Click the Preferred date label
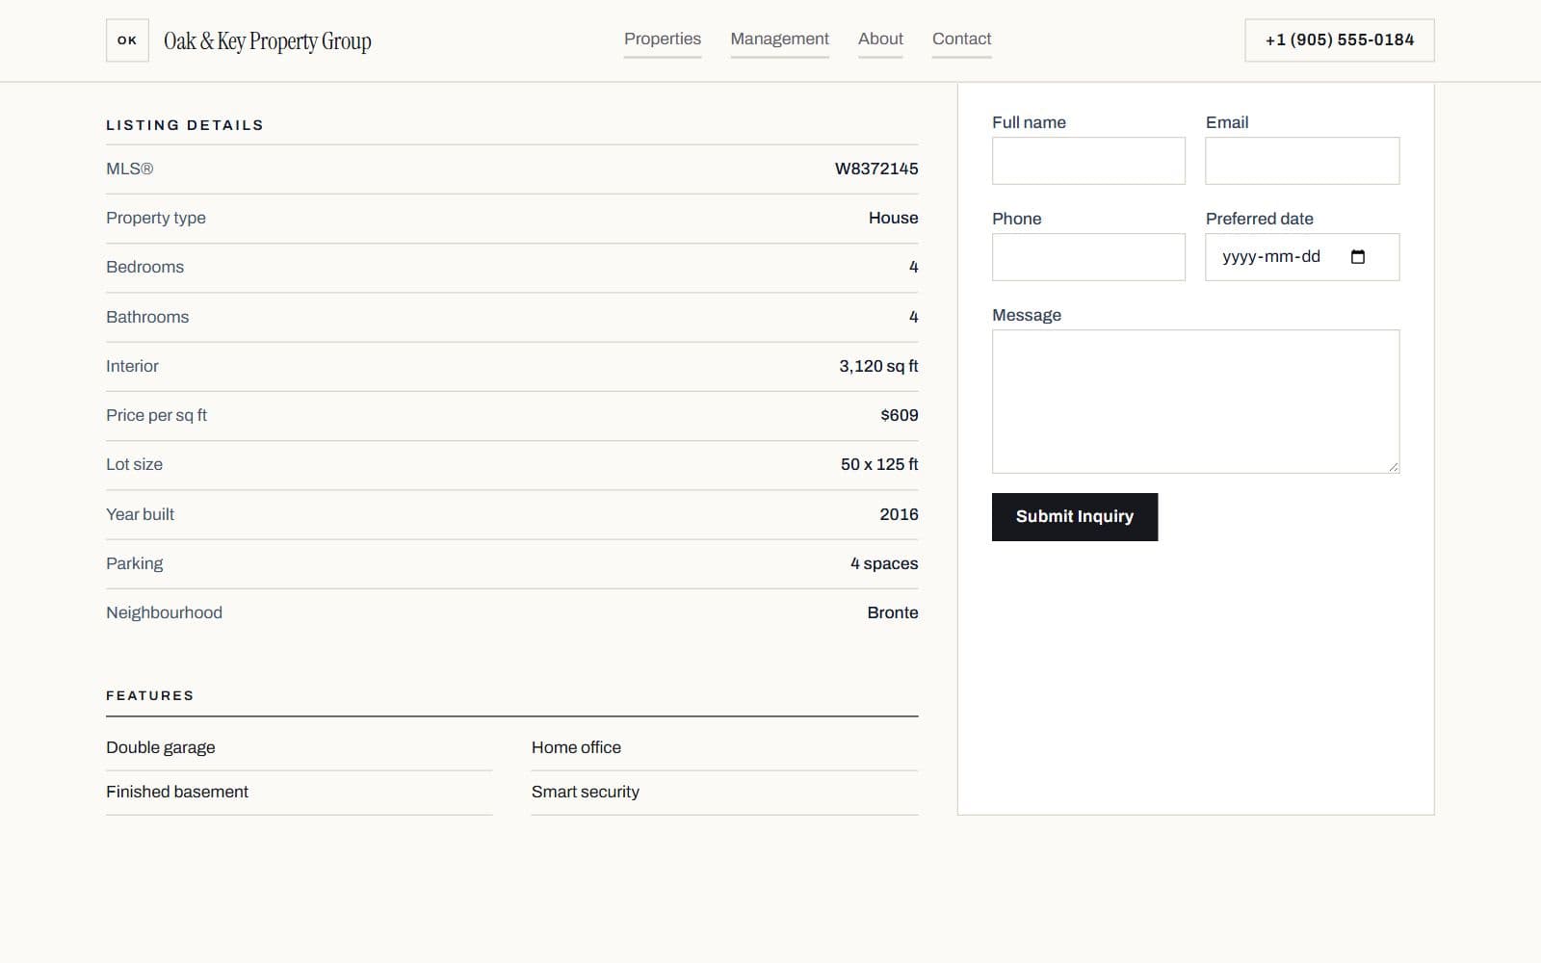 pyautogui.click(x=1260, y=219)
